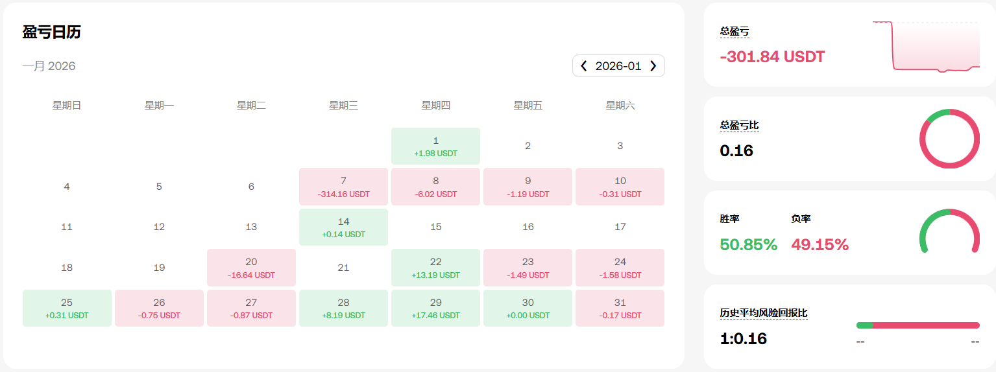Click the total PnL trend sparkline
996x372 pixels.
point(926,46)
